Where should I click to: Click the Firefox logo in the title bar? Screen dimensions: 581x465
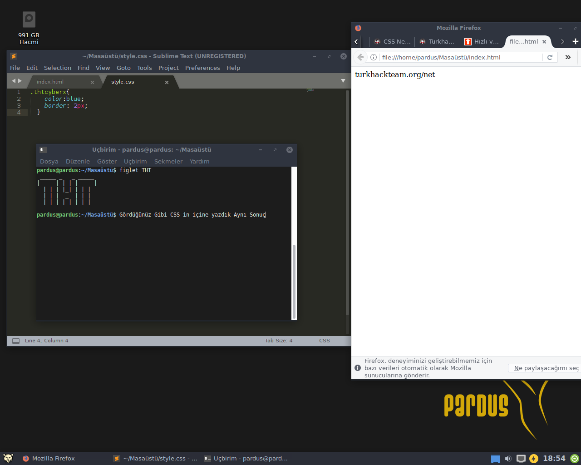(x=358, y=28)
